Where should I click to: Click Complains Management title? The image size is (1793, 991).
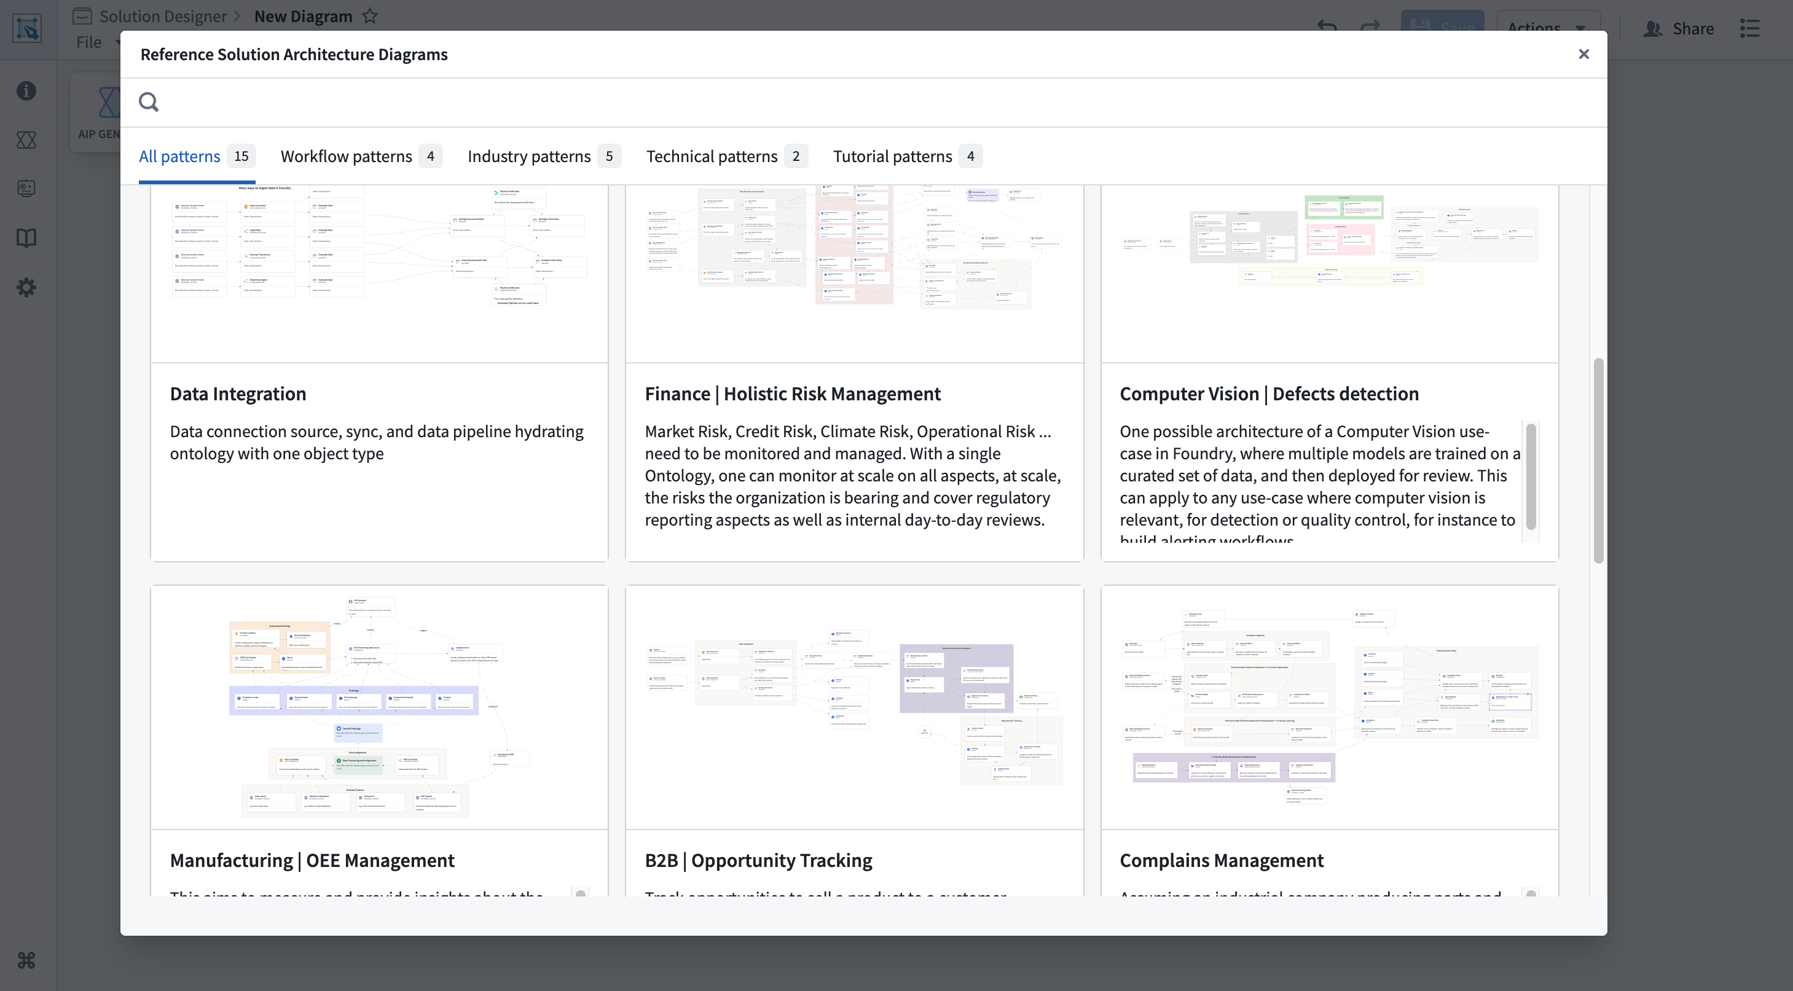(1222, 860)
